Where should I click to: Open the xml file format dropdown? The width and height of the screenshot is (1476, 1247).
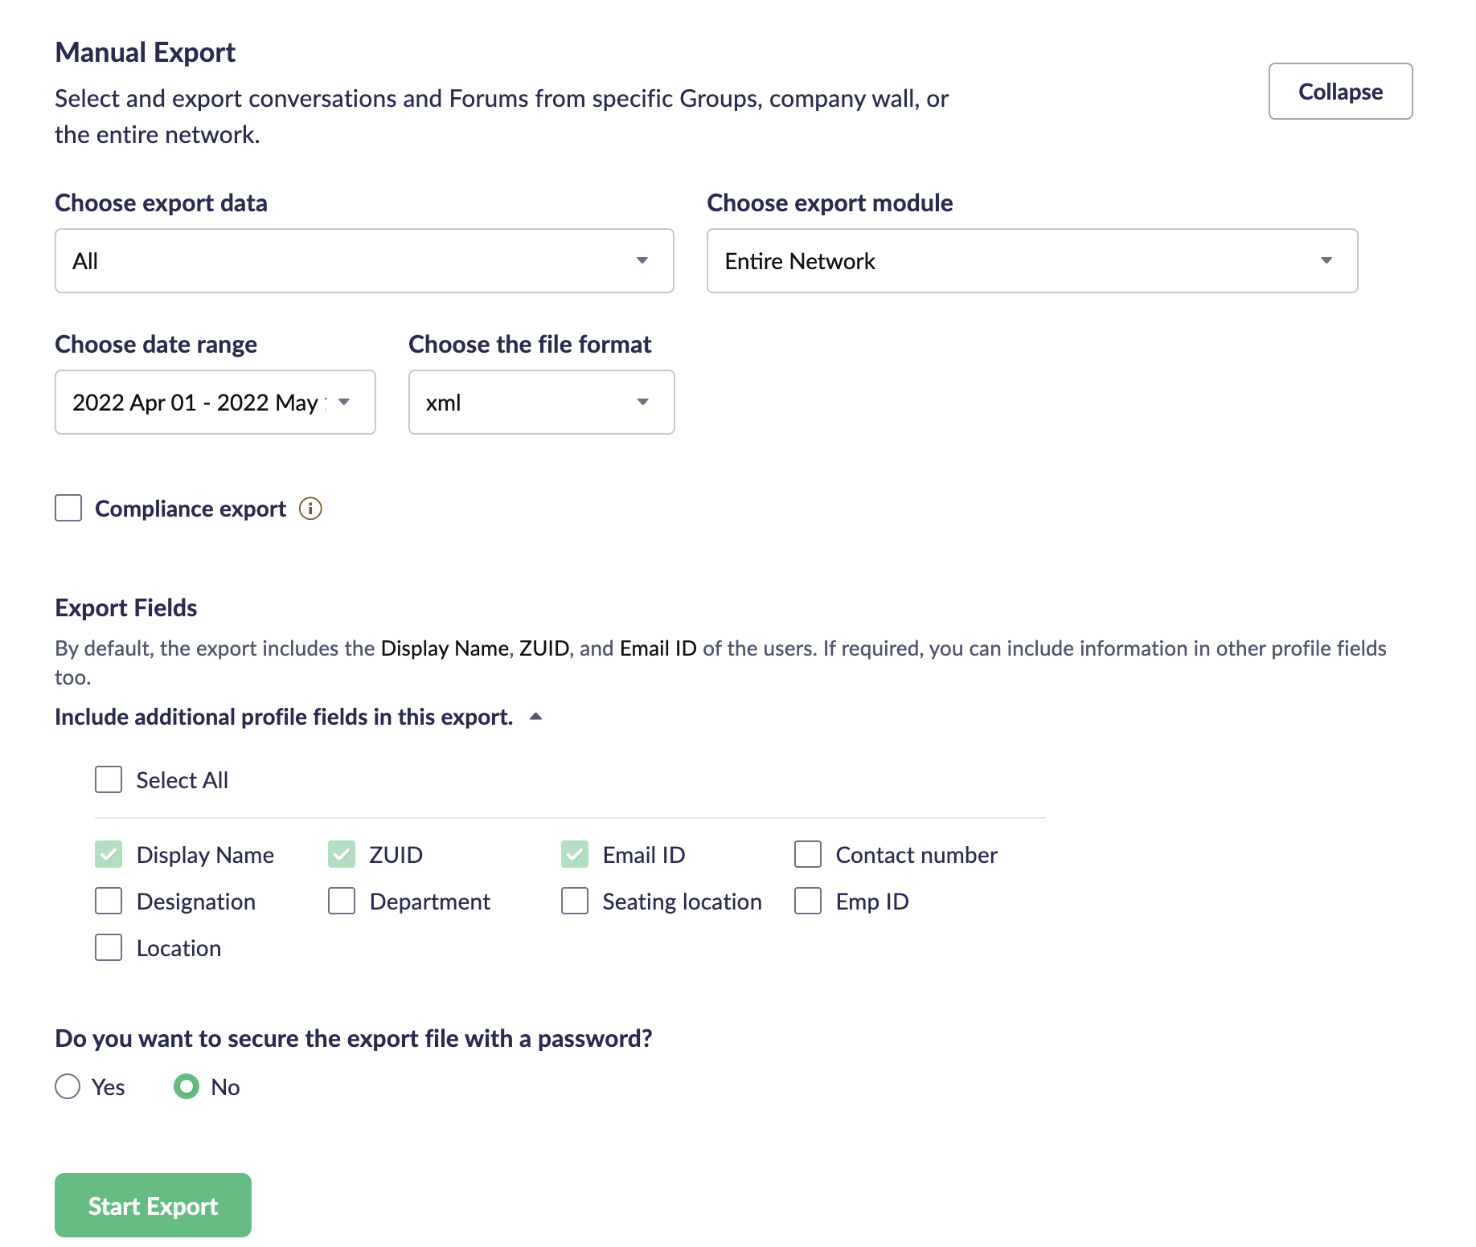point(541,403)
